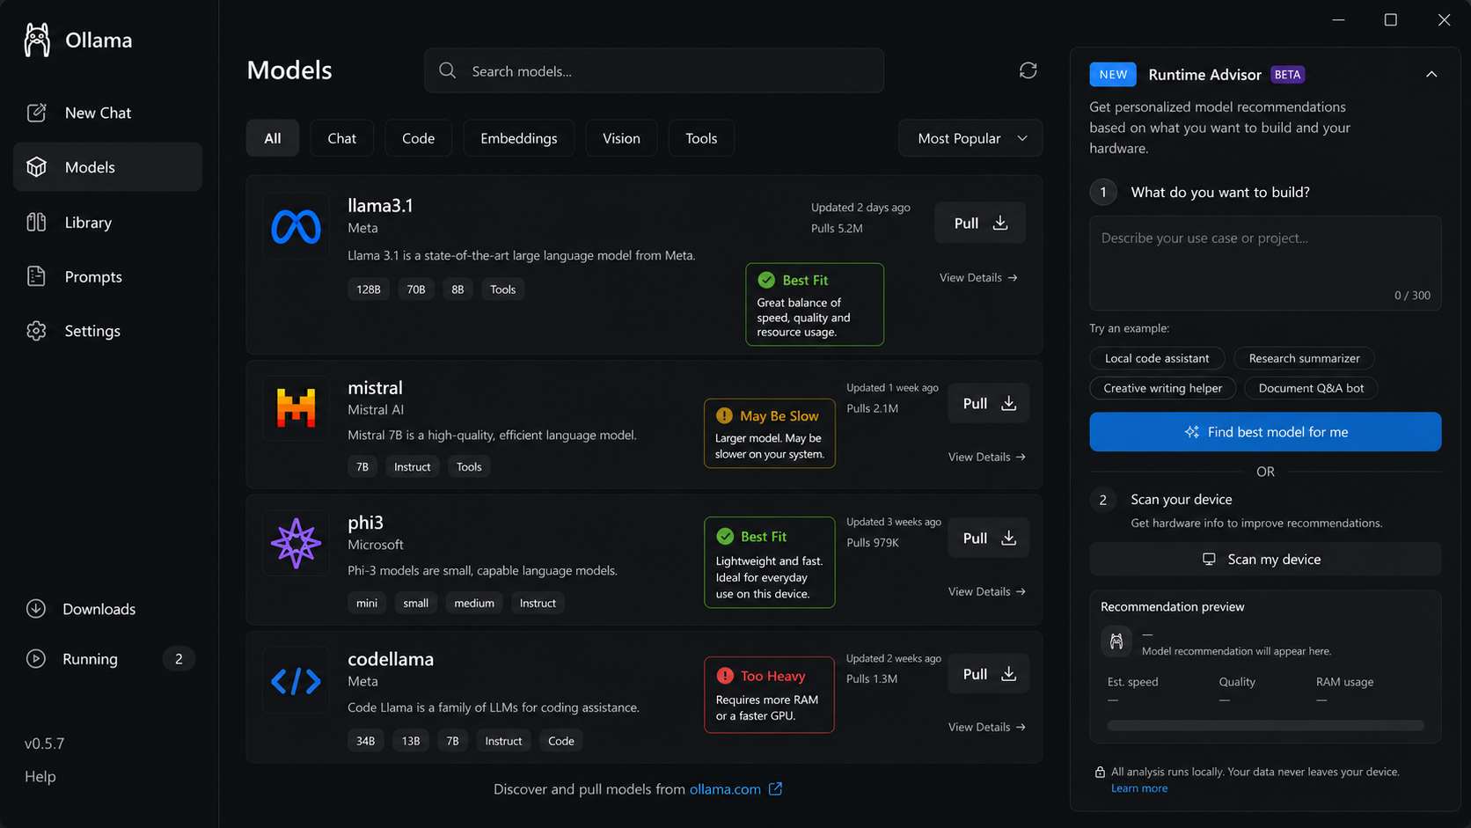Click Find best model for me
Image resolution: width=1471 pixels, height=828 pixels.
point(1265,432)
